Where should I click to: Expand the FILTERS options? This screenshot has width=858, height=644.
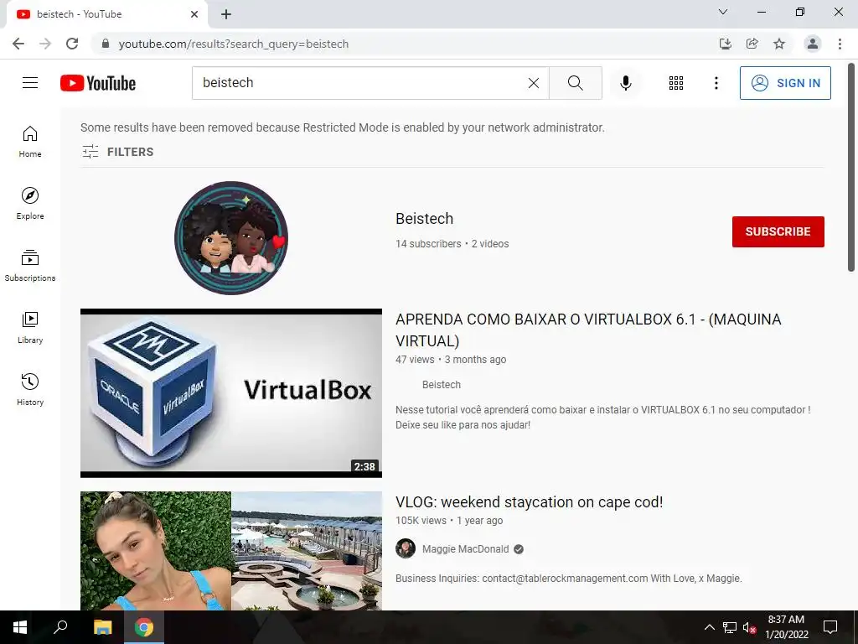118,152
